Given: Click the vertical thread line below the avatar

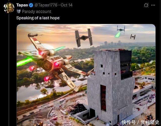Looking at the screenshot, I should click(9, 70).
